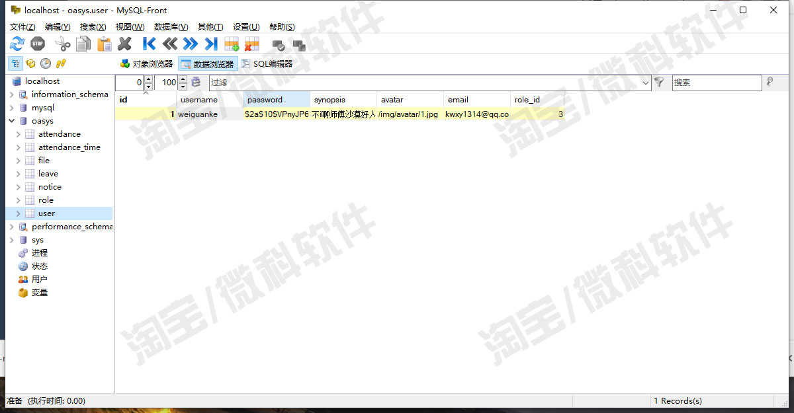Select the kwxy1314@qq.co email cell

pyautogui.click(x=477, y=114)
